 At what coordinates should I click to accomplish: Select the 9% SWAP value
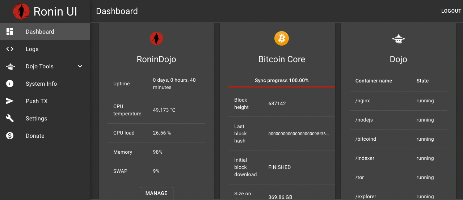coord(156,171)
